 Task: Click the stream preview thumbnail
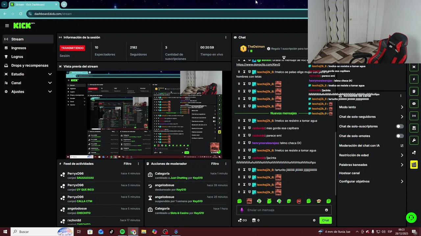144,115
